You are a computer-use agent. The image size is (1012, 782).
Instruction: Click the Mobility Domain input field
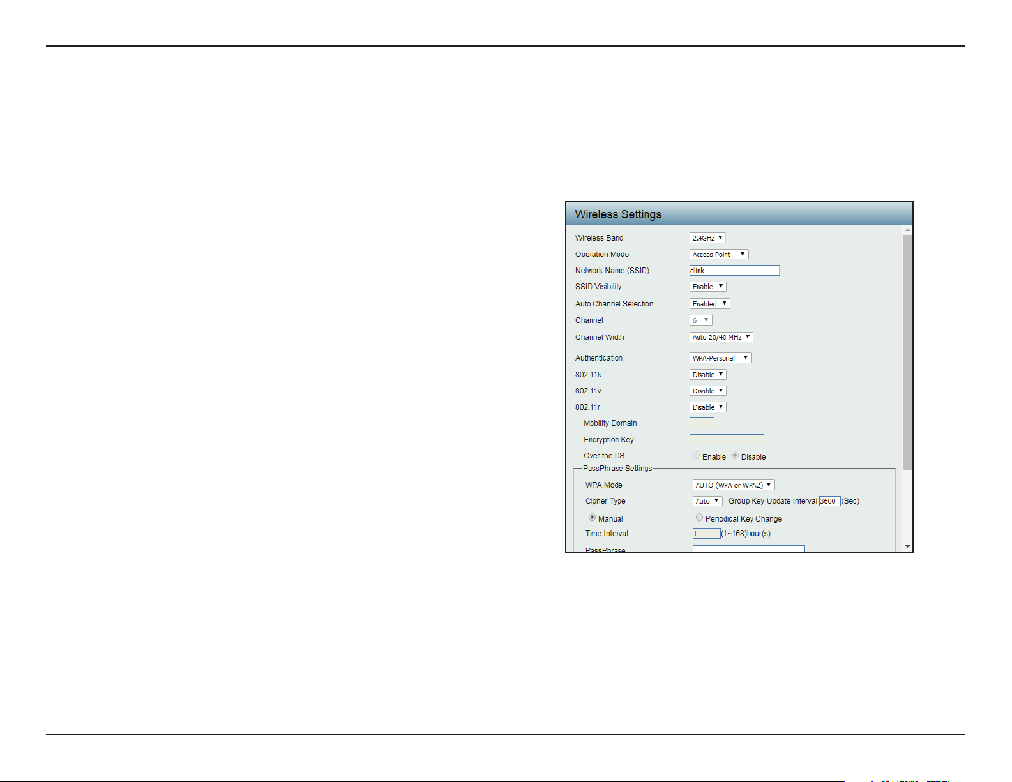[x=702, y=423]
